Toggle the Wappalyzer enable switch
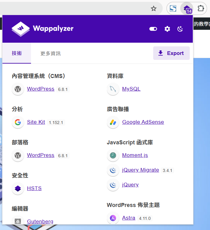The height and width of the screenshot is (230, 210). pyautogui.click(x=153, y=29)
